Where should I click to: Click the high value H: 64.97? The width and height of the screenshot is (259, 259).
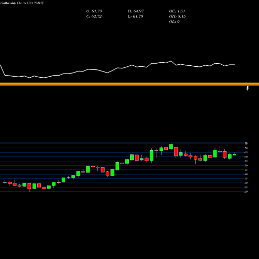pos(136,11)
